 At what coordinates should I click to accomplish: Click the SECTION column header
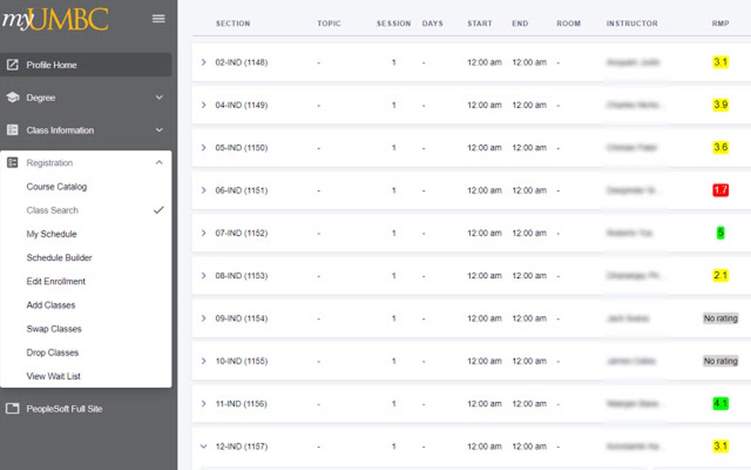pyautogui.click(x=233, y=24)
